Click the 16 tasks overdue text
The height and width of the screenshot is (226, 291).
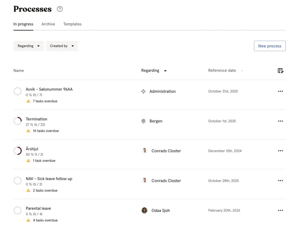[46, 131]
